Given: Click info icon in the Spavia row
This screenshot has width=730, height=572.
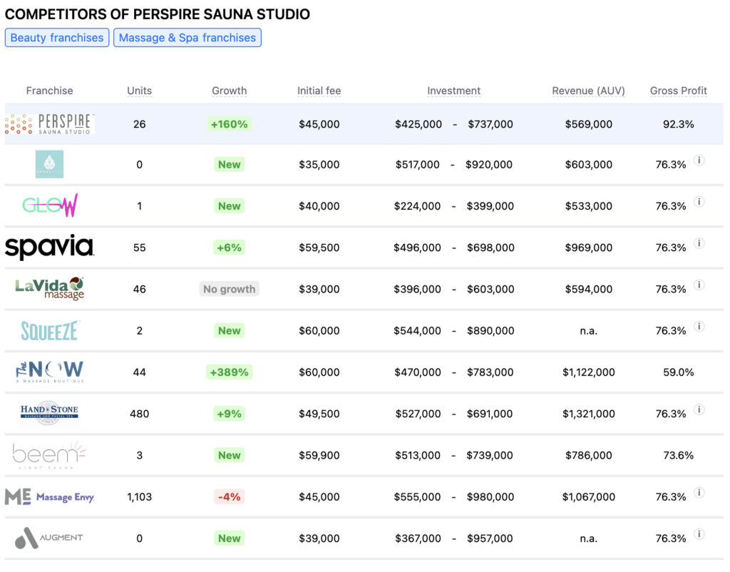Looking at the screenshot, I should 699,243.
